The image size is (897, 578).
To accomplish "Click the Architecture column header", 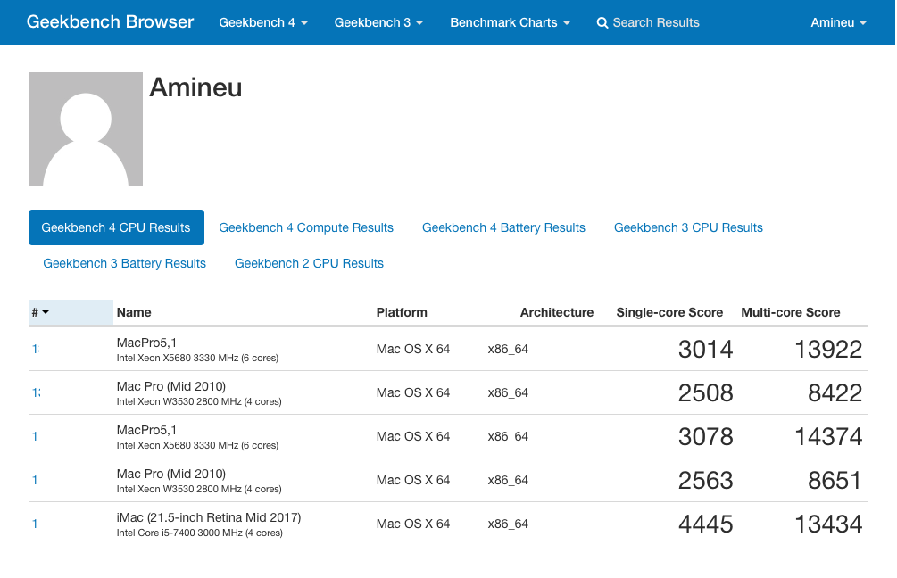I will [x=557, y=312].
